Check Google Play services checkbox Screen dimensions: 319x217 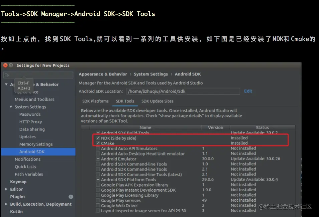(x=98, y=200)
